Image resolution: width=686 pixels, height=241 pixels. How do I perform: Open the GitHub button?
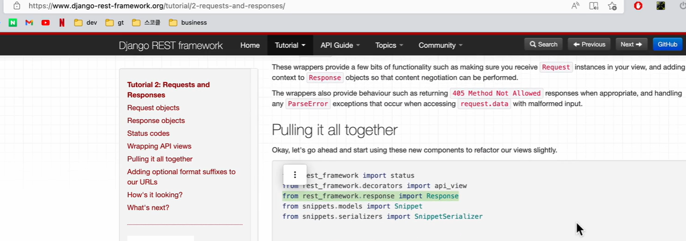click(667, 44)
